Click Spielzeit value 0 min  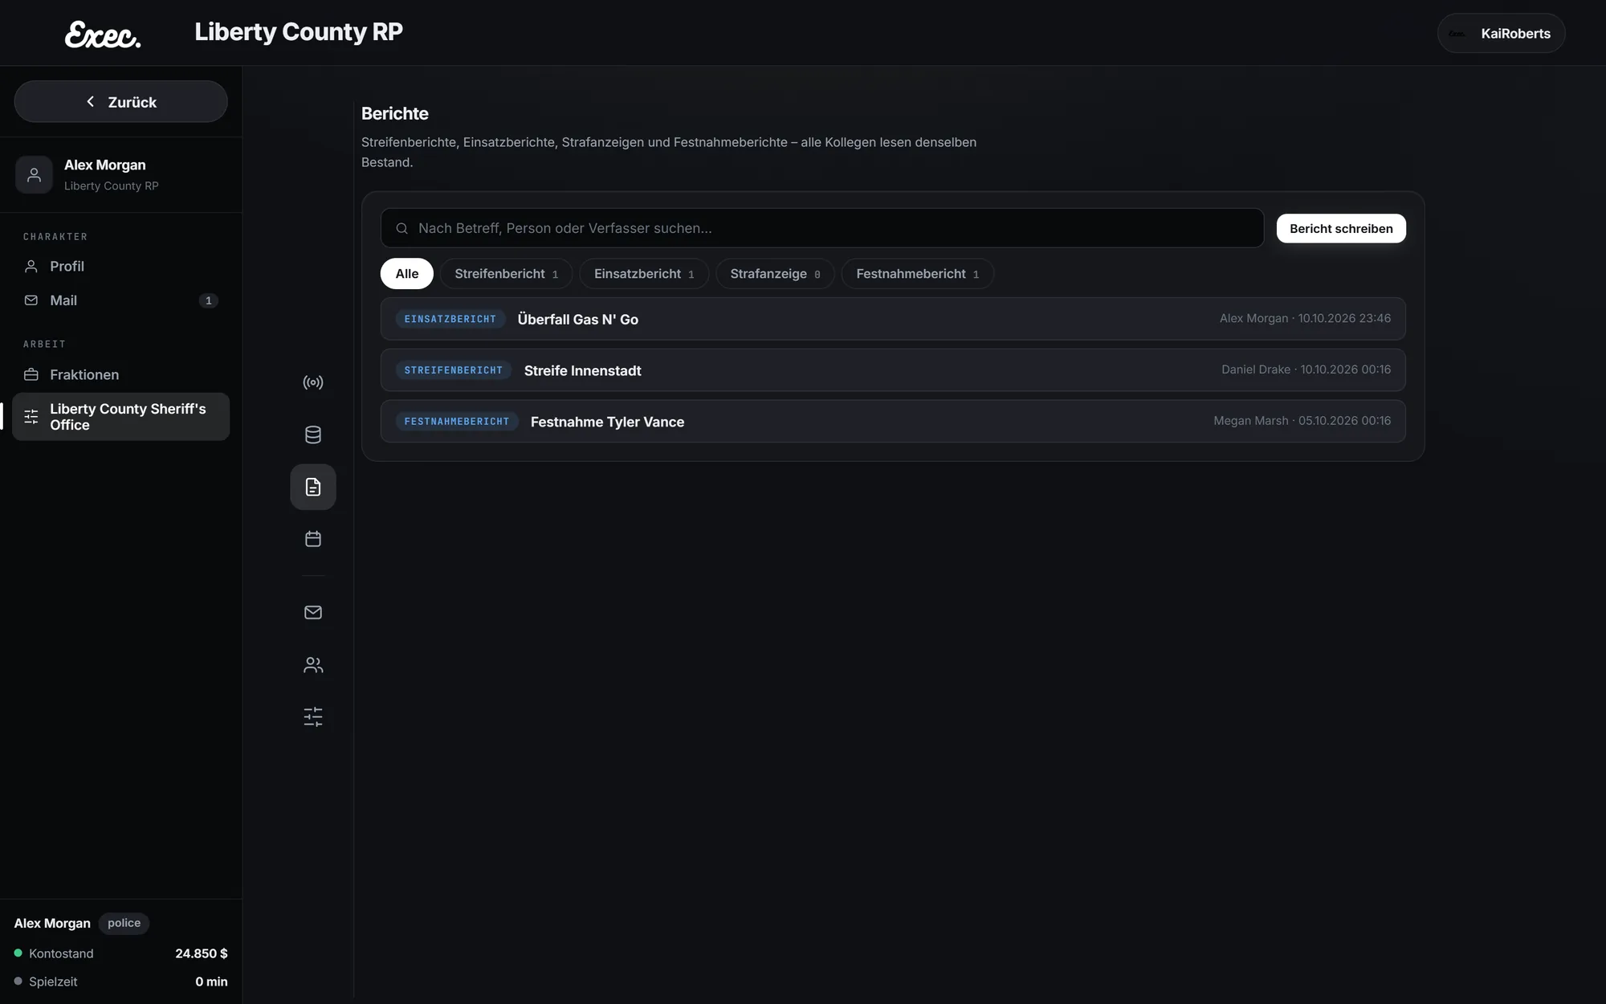tap(211, 982)
